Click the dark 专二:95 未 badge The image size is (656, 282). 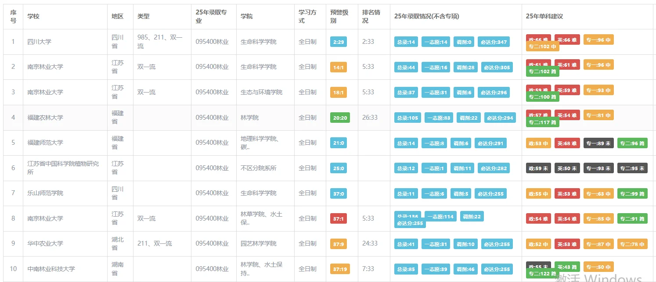pos(632,168)
